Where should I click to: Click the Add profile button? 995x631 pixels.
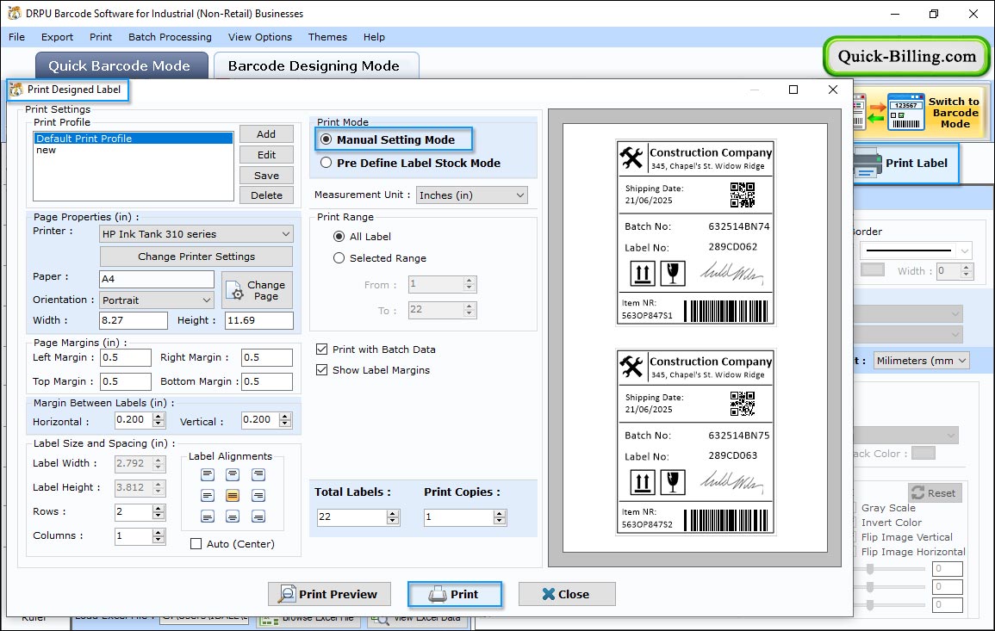(266, 133)
